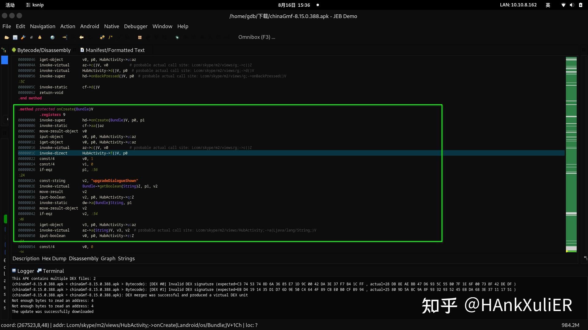This screenshot has width=588, height=330.
Task: Click the code minimap on the right edge
Action: (x=571, y=153)
